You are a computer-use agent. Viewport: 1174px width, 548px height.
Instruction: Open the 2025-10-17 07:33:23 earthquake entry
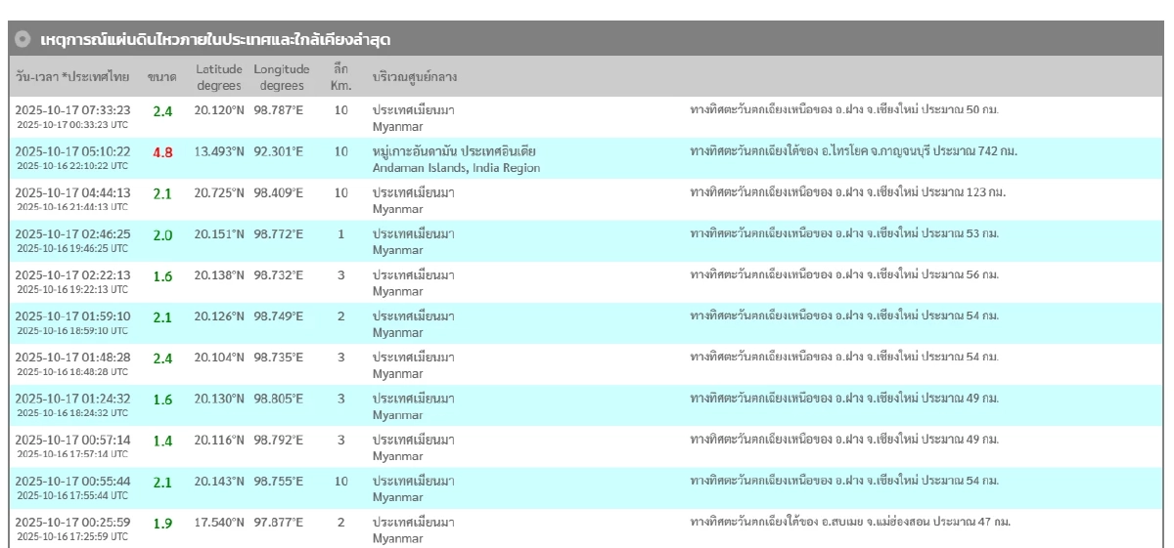[72, 110]
